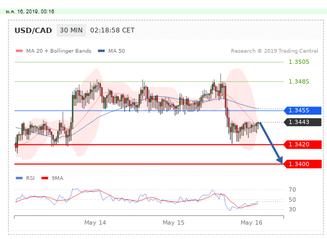Screen dimensions: 327x239
Task: Click the 1.3485 resistance level label
Action: 299,81
